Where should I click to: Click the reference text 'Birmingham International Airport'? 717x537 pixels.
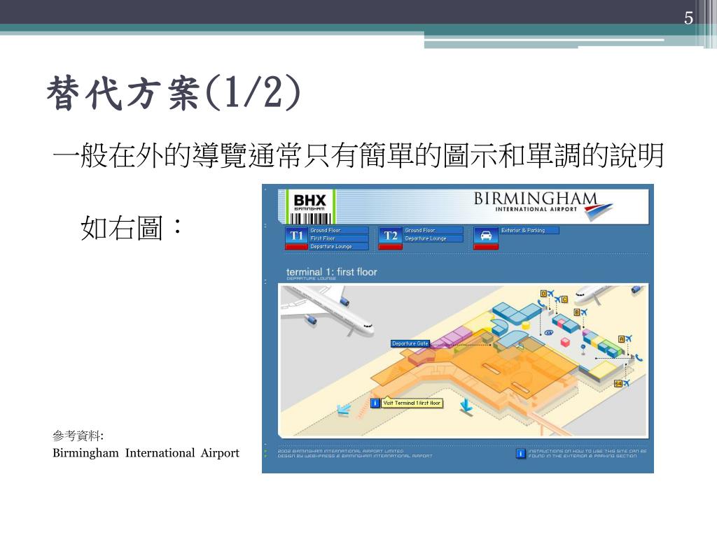(146, 453)
